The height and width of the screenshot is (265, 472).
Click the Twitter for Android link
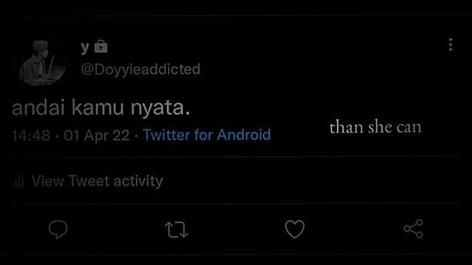[206, 135]
